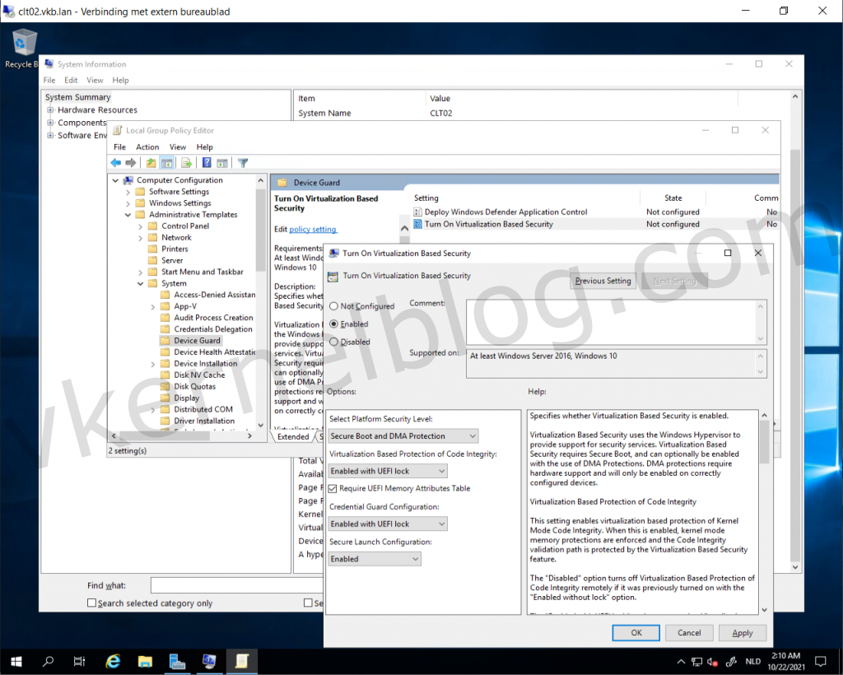Enable Search selected category only
The height and width of the screenshot is (675, 843).
[x=91, y=603]
